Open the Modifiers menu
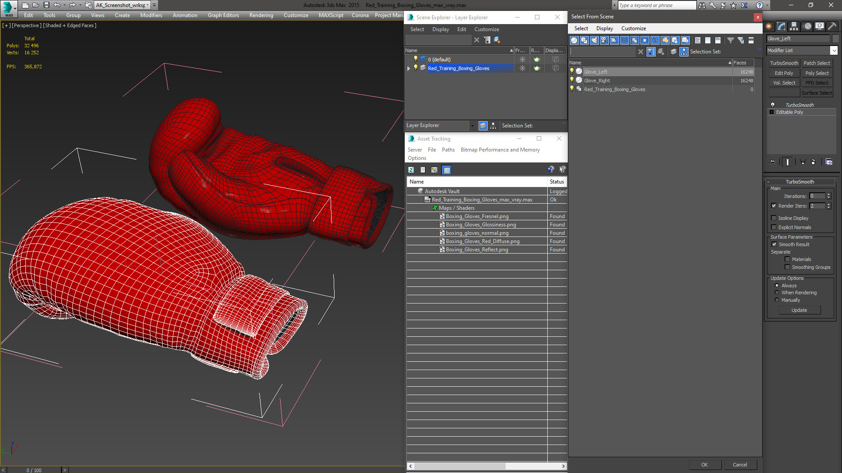 pyautogui.click(x=151, y=15)
